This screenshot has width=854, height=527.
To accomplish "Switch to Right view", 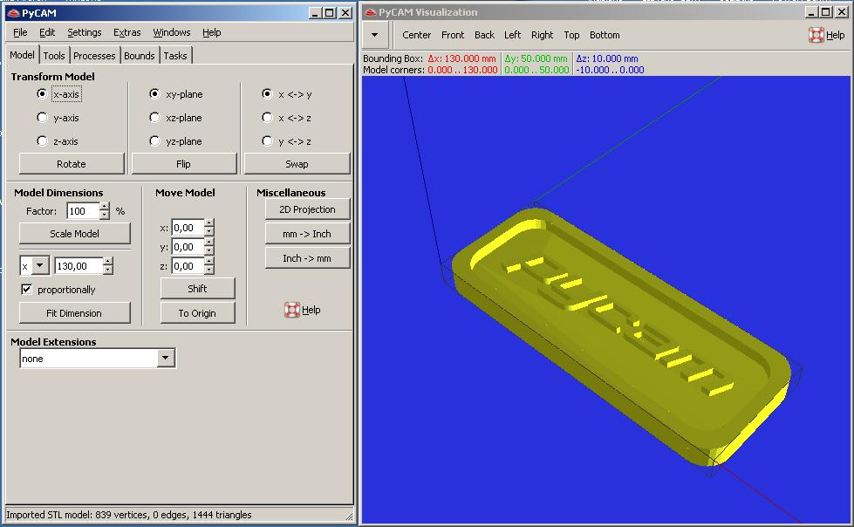I will click(x=542, y=35).
